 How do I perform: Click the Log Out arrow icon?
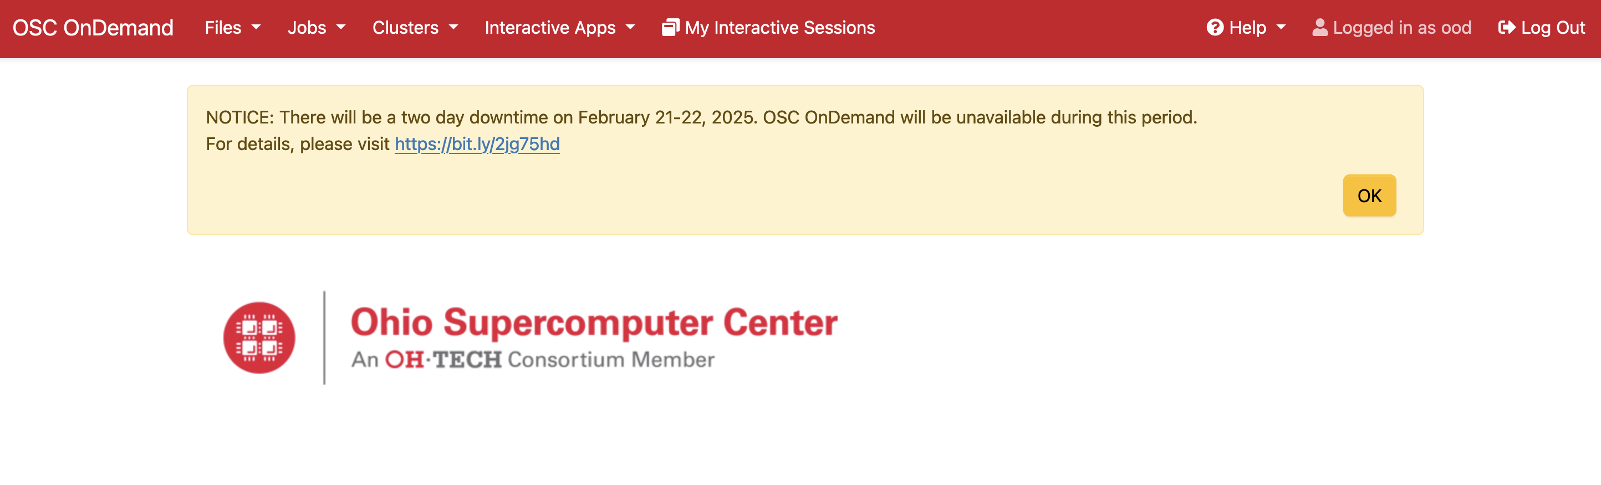coord(1506,28)
